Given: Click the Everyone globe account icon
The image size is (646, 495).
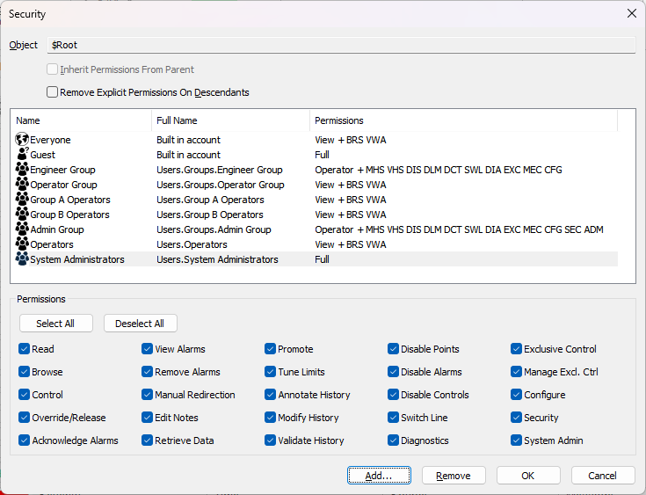Looking at the screenshot, I should (x=22, y=140).
